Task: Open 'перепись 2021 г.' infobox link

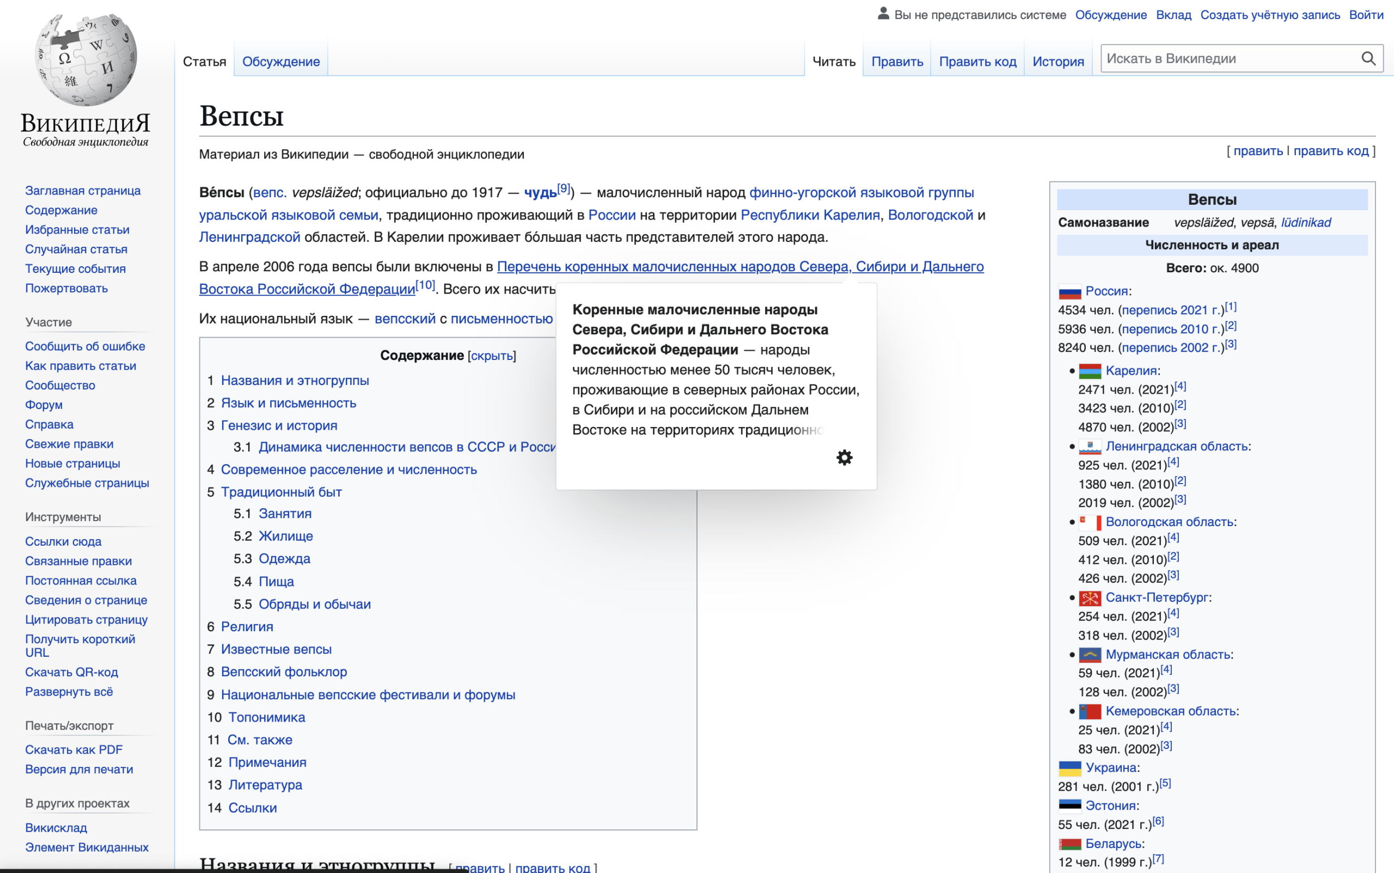Action: pos(1172,310)
